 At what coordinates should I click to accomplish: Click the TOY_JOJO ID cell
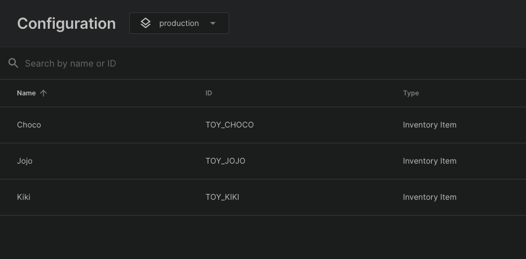click(225, 161)
